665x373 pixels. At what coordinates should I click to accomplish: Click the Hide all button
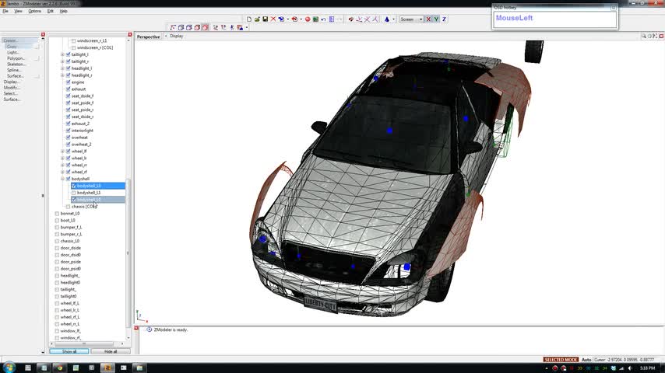pyautogui.click(x=111, y=351)
